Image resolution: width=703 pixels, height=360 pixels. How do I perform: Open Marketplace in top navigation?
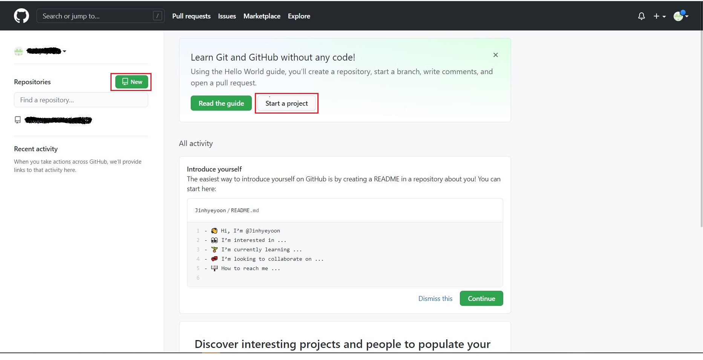pyautogui.click(x=262, y=16)
